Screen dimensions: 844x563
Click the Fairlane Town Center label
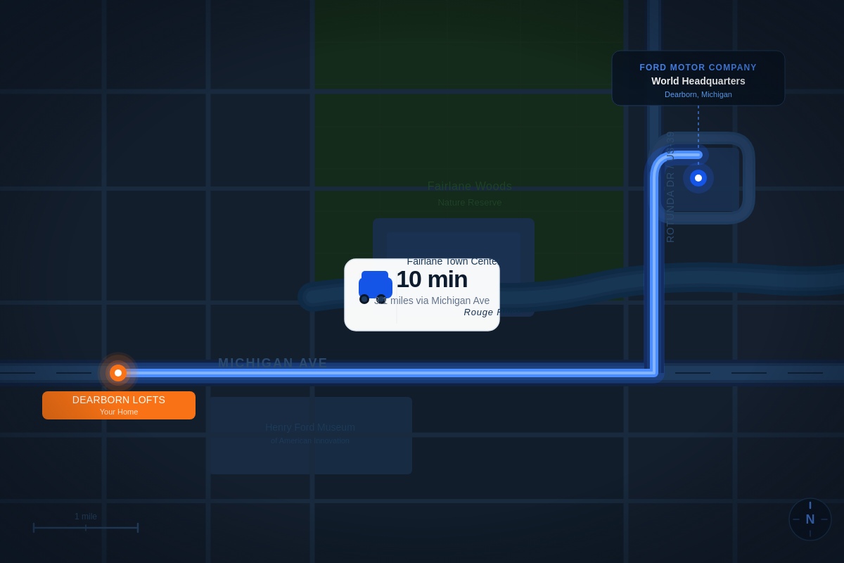click(x=452, y=262)
